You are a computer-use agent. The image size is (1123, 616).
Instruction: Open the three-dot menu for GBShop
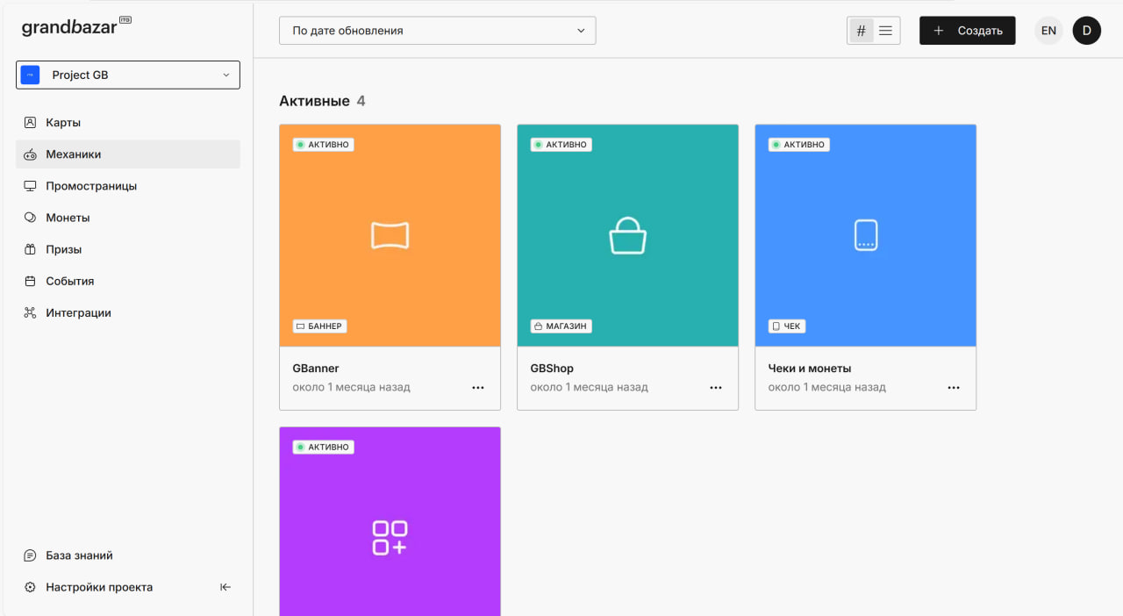coord(716,388)
